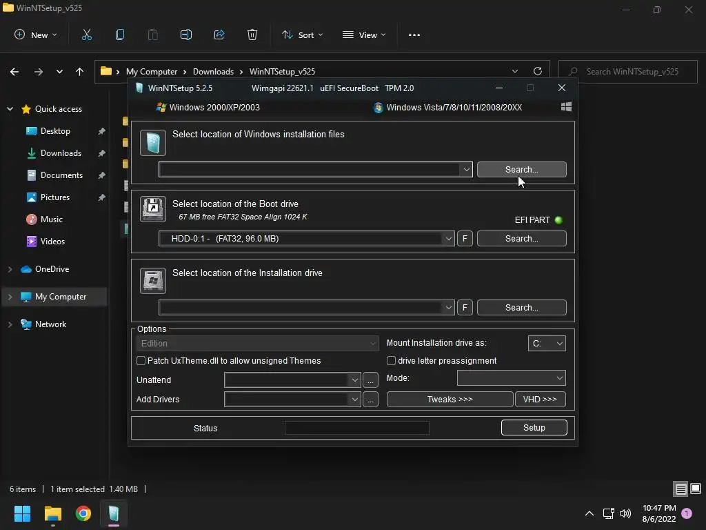
Task: Click F format button for Boot drive
Action: point(465,238)
